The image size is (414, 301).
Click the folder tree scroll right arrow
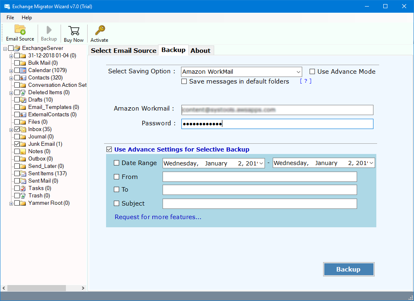point(83,288)
